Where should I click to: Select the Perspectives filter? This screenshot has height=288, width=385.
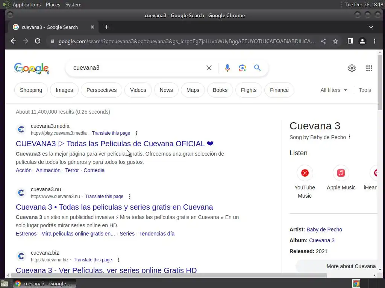pyautogui.click(x=102, y=90)
